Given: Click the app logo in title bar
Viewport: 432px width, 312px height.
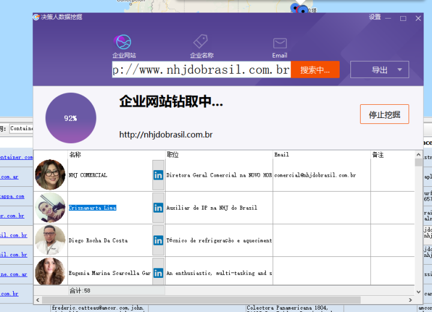Looking at the screenshot, I should (x=36, y=17).
